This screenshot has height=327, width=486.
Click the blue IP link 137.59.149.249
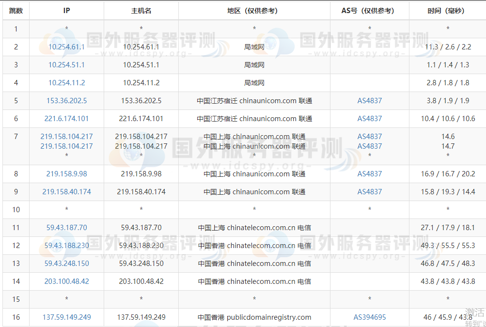click(66, 317)
